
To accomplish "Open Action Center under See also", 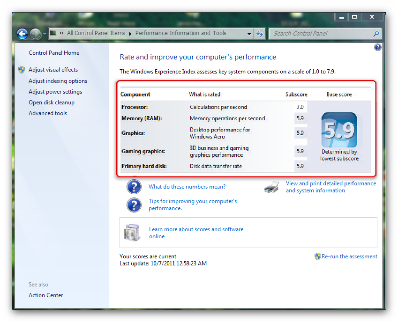I will pyautogui.click(x=45, y=295).
